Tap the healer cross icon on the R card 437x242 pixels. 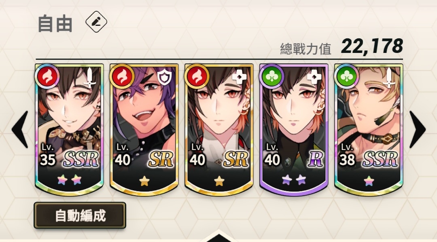tap(314, 77)
